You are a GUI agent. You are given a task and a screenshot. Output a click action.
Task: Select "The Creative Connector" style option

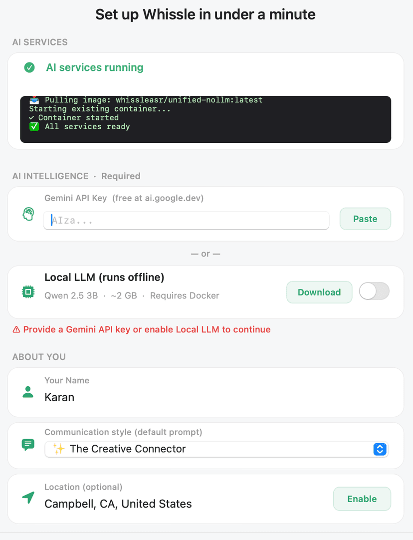tap(128, 449)
